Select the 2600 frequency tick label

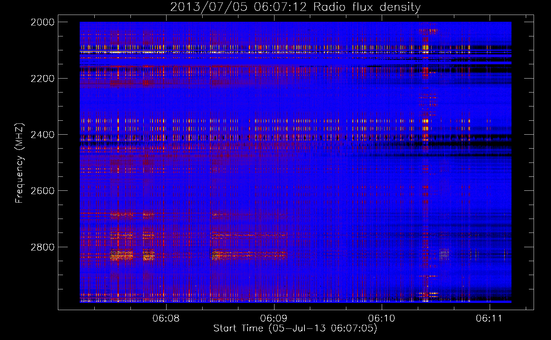point(43,191)
